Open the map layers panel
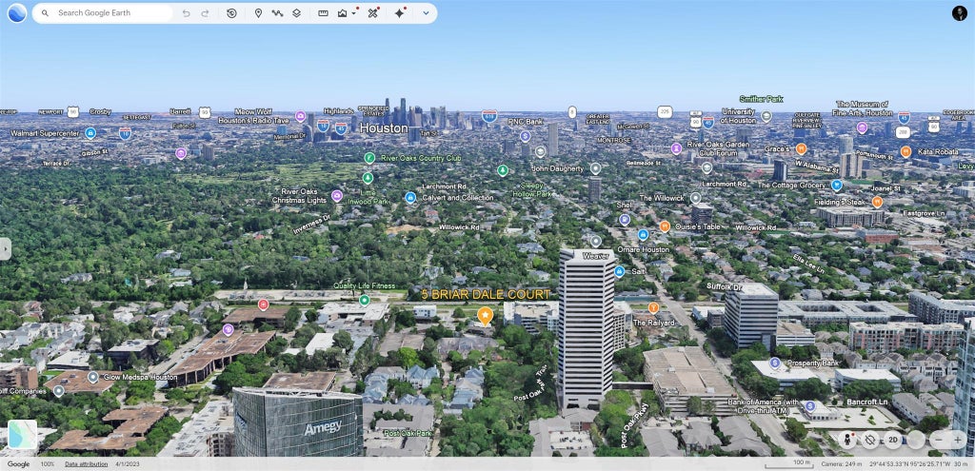This screenshot has height=471, width=975. [x=297, y=13]
